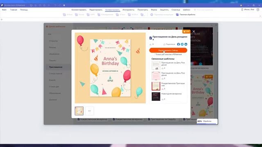Open the pink related birthday invitation thumbnail
262x147 pixels.
[x=156, y=76]
